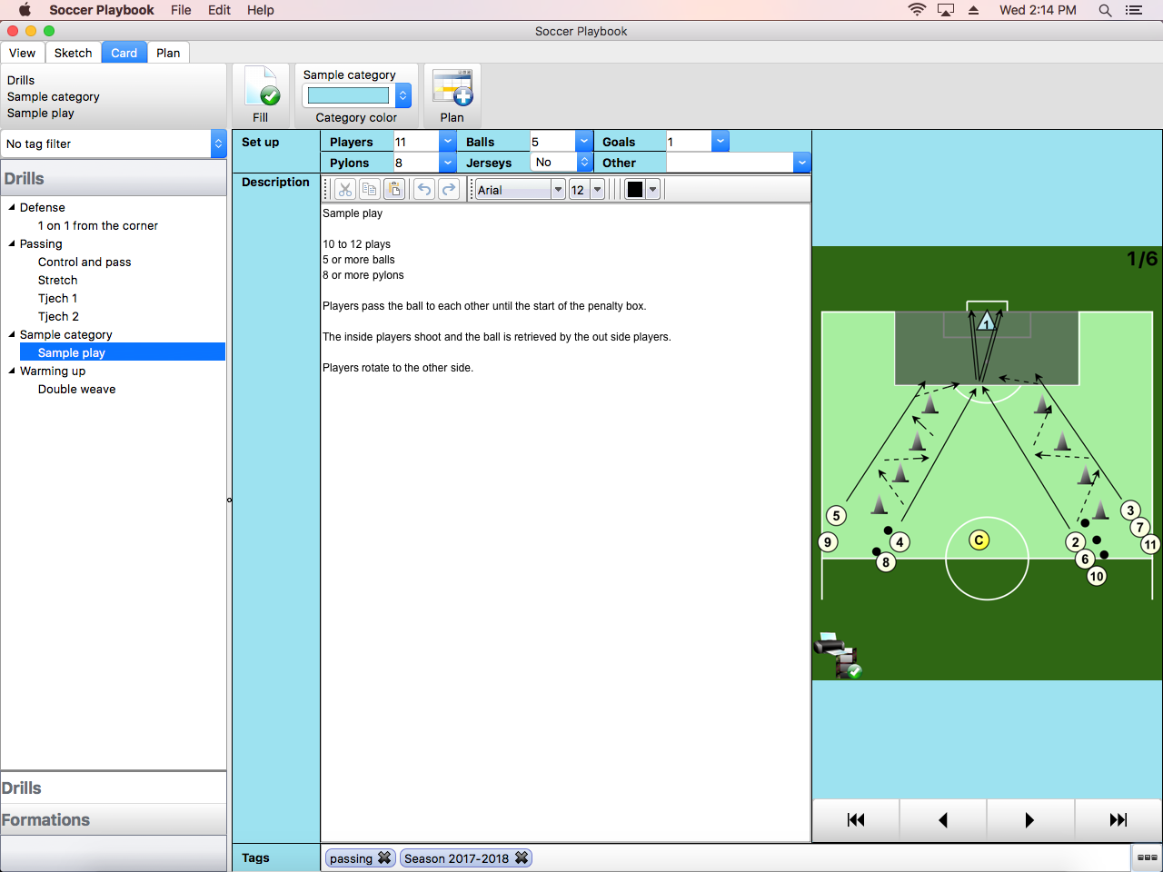The height and width of the screenshot is (872, 1163).
Task: Step to previous animation frame
Action: point(943,820)
